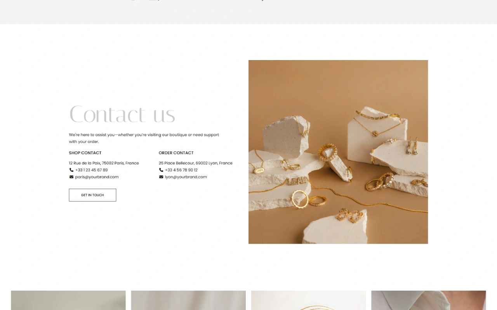Call the Lyon number +33 4 56 78 90 12

click(x=181, y=170)
